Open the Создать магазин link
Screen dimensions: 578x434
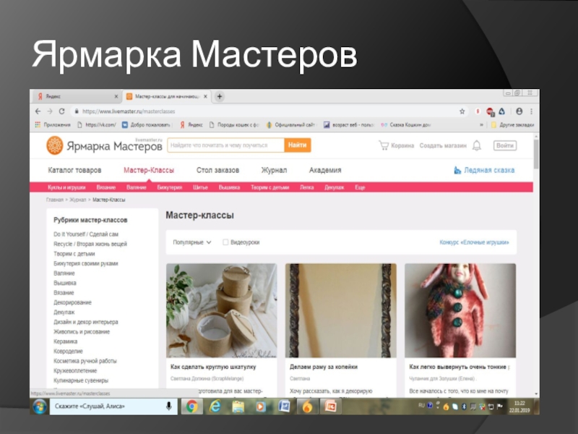pos(443,145)
